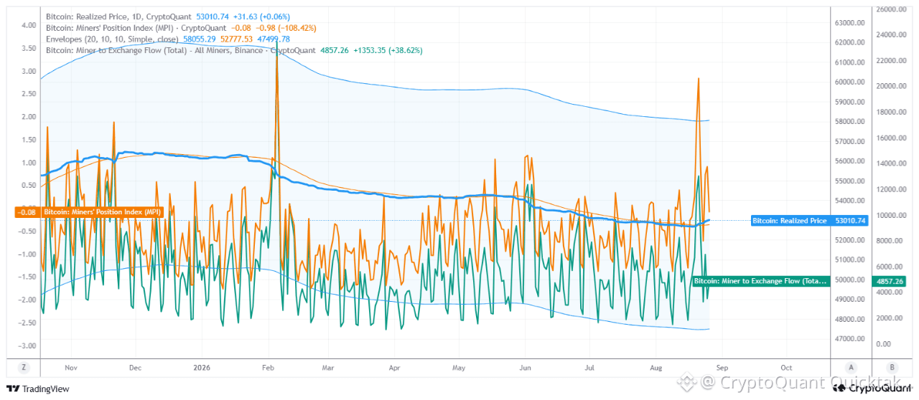
Task: Click the Aug label on time axis
Action: click(x=657, y=366)
